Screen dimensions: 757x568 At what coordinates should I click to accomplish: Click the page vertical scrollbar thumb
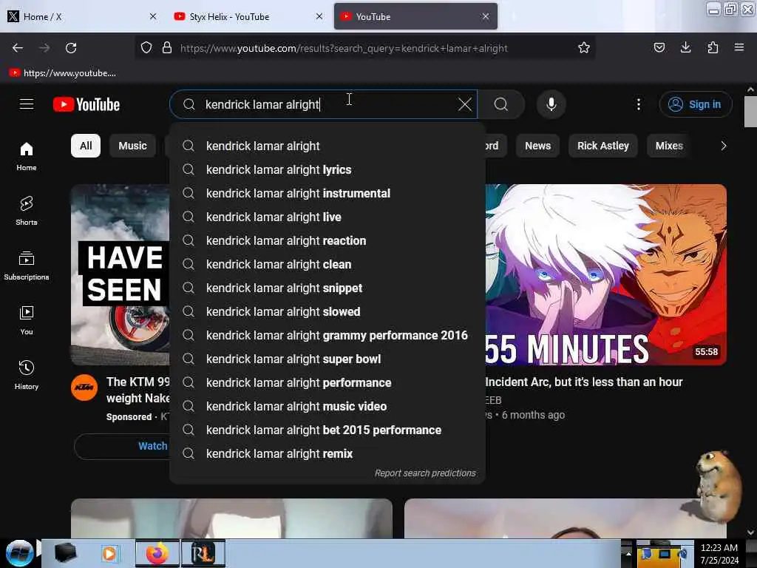coord(750,111)
